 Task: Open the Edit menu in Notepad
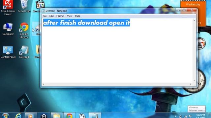coord(51,16)
